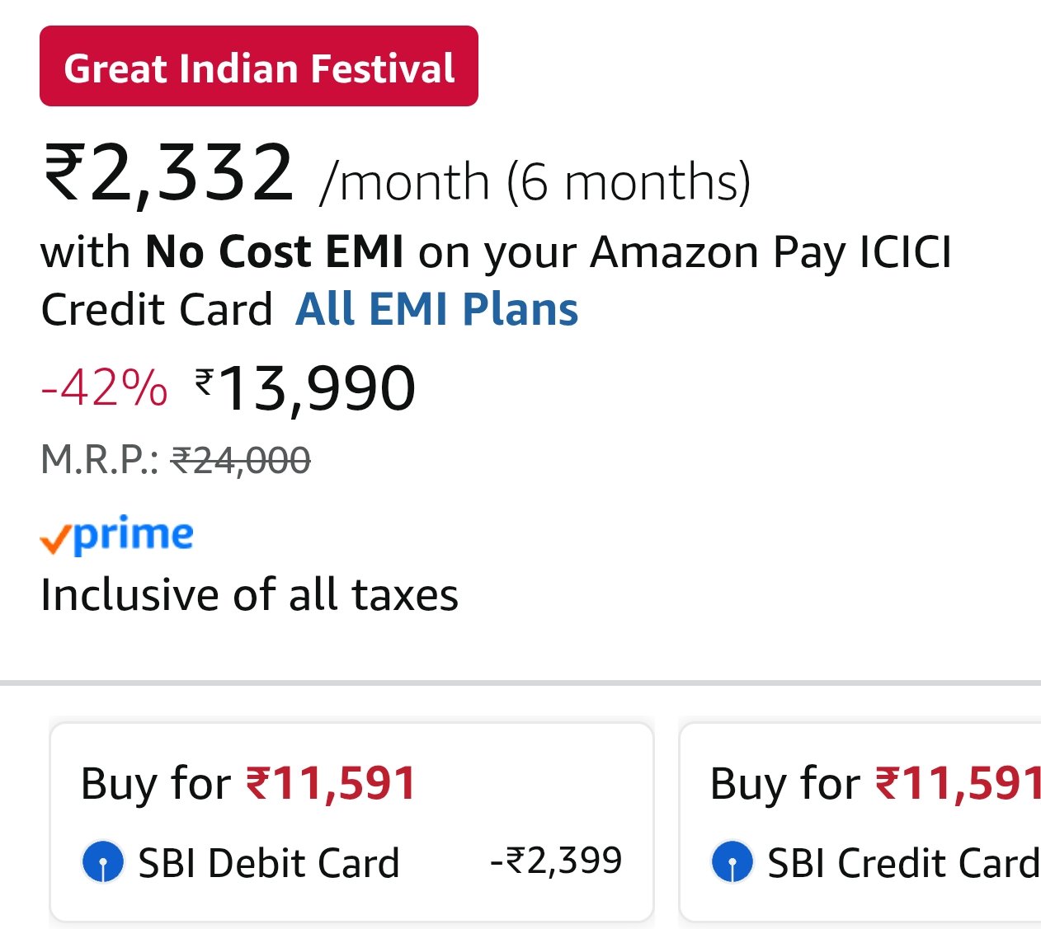This screenshot has height=929, width=1041.
Task: Click the -42% discount percentage
Action: pyautogui.click(x=104, y=387)
